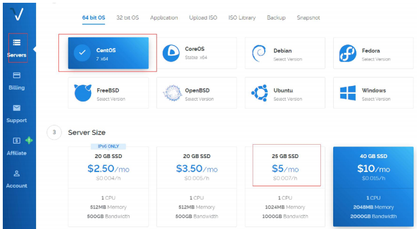Click the $0.005/h hourly price

point(197,178)
